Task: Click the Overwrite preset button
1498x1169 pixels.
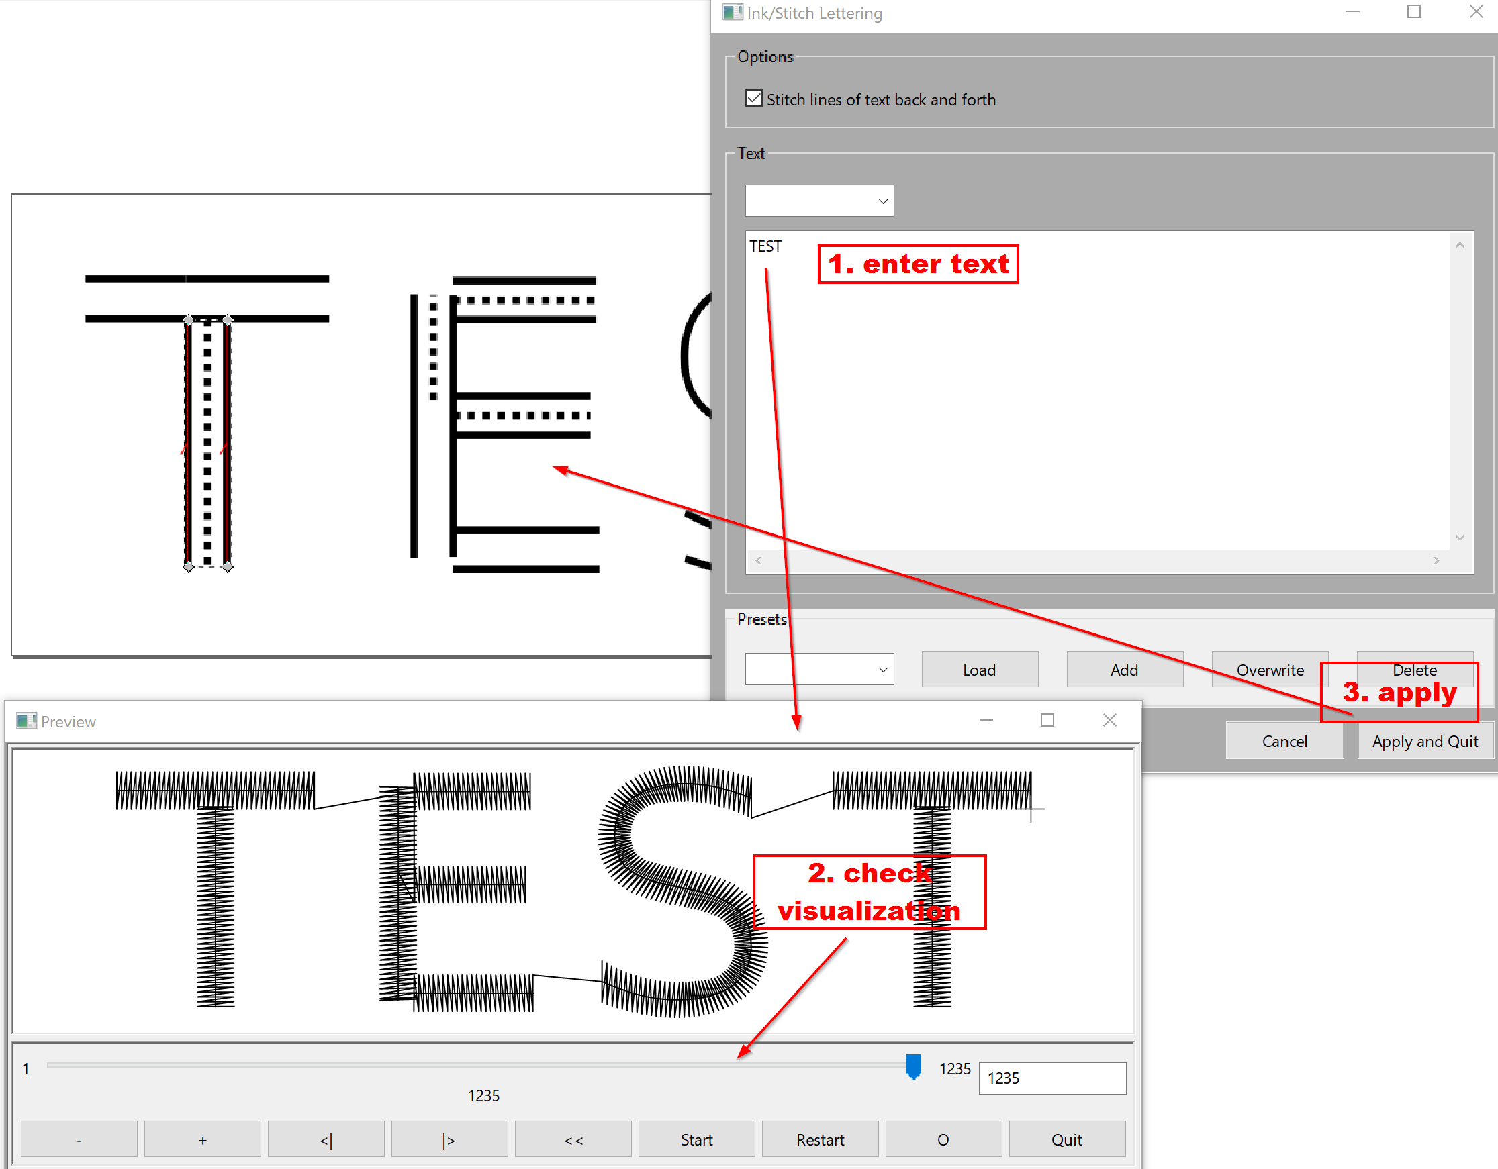Action: [1269, 670]
